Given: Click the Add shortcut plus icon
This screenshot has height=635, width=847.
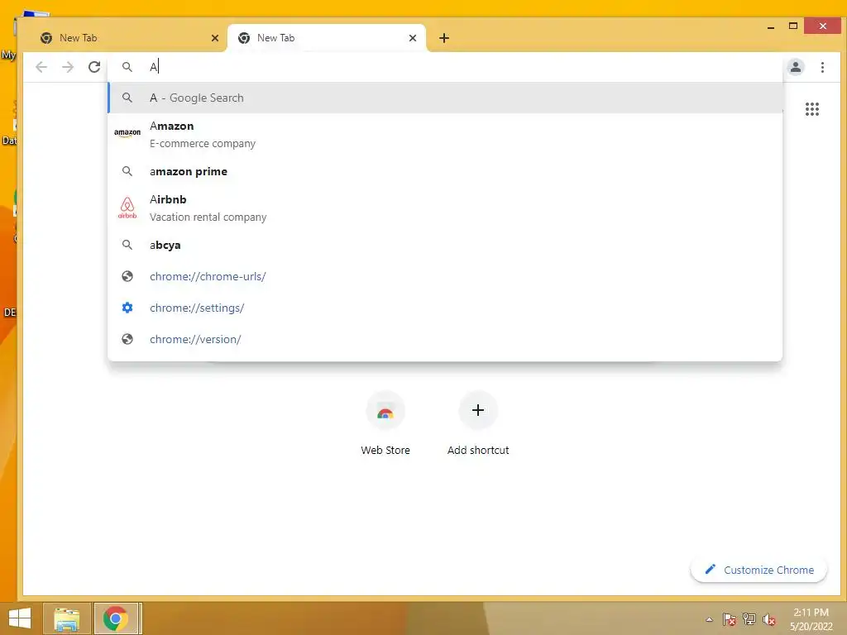Looking at the screenshot, I should (x=478, y=410).
